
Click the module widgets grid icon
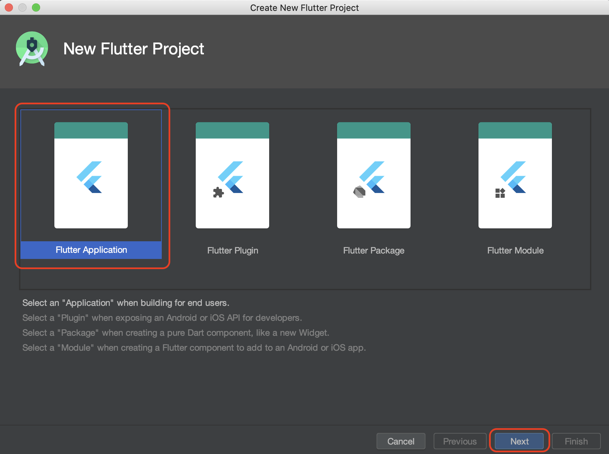(500, 193)
